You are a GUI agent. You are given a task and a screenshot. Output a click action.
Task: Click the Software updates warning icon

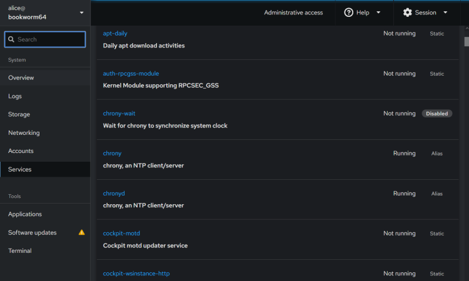[x=82, y=232]
